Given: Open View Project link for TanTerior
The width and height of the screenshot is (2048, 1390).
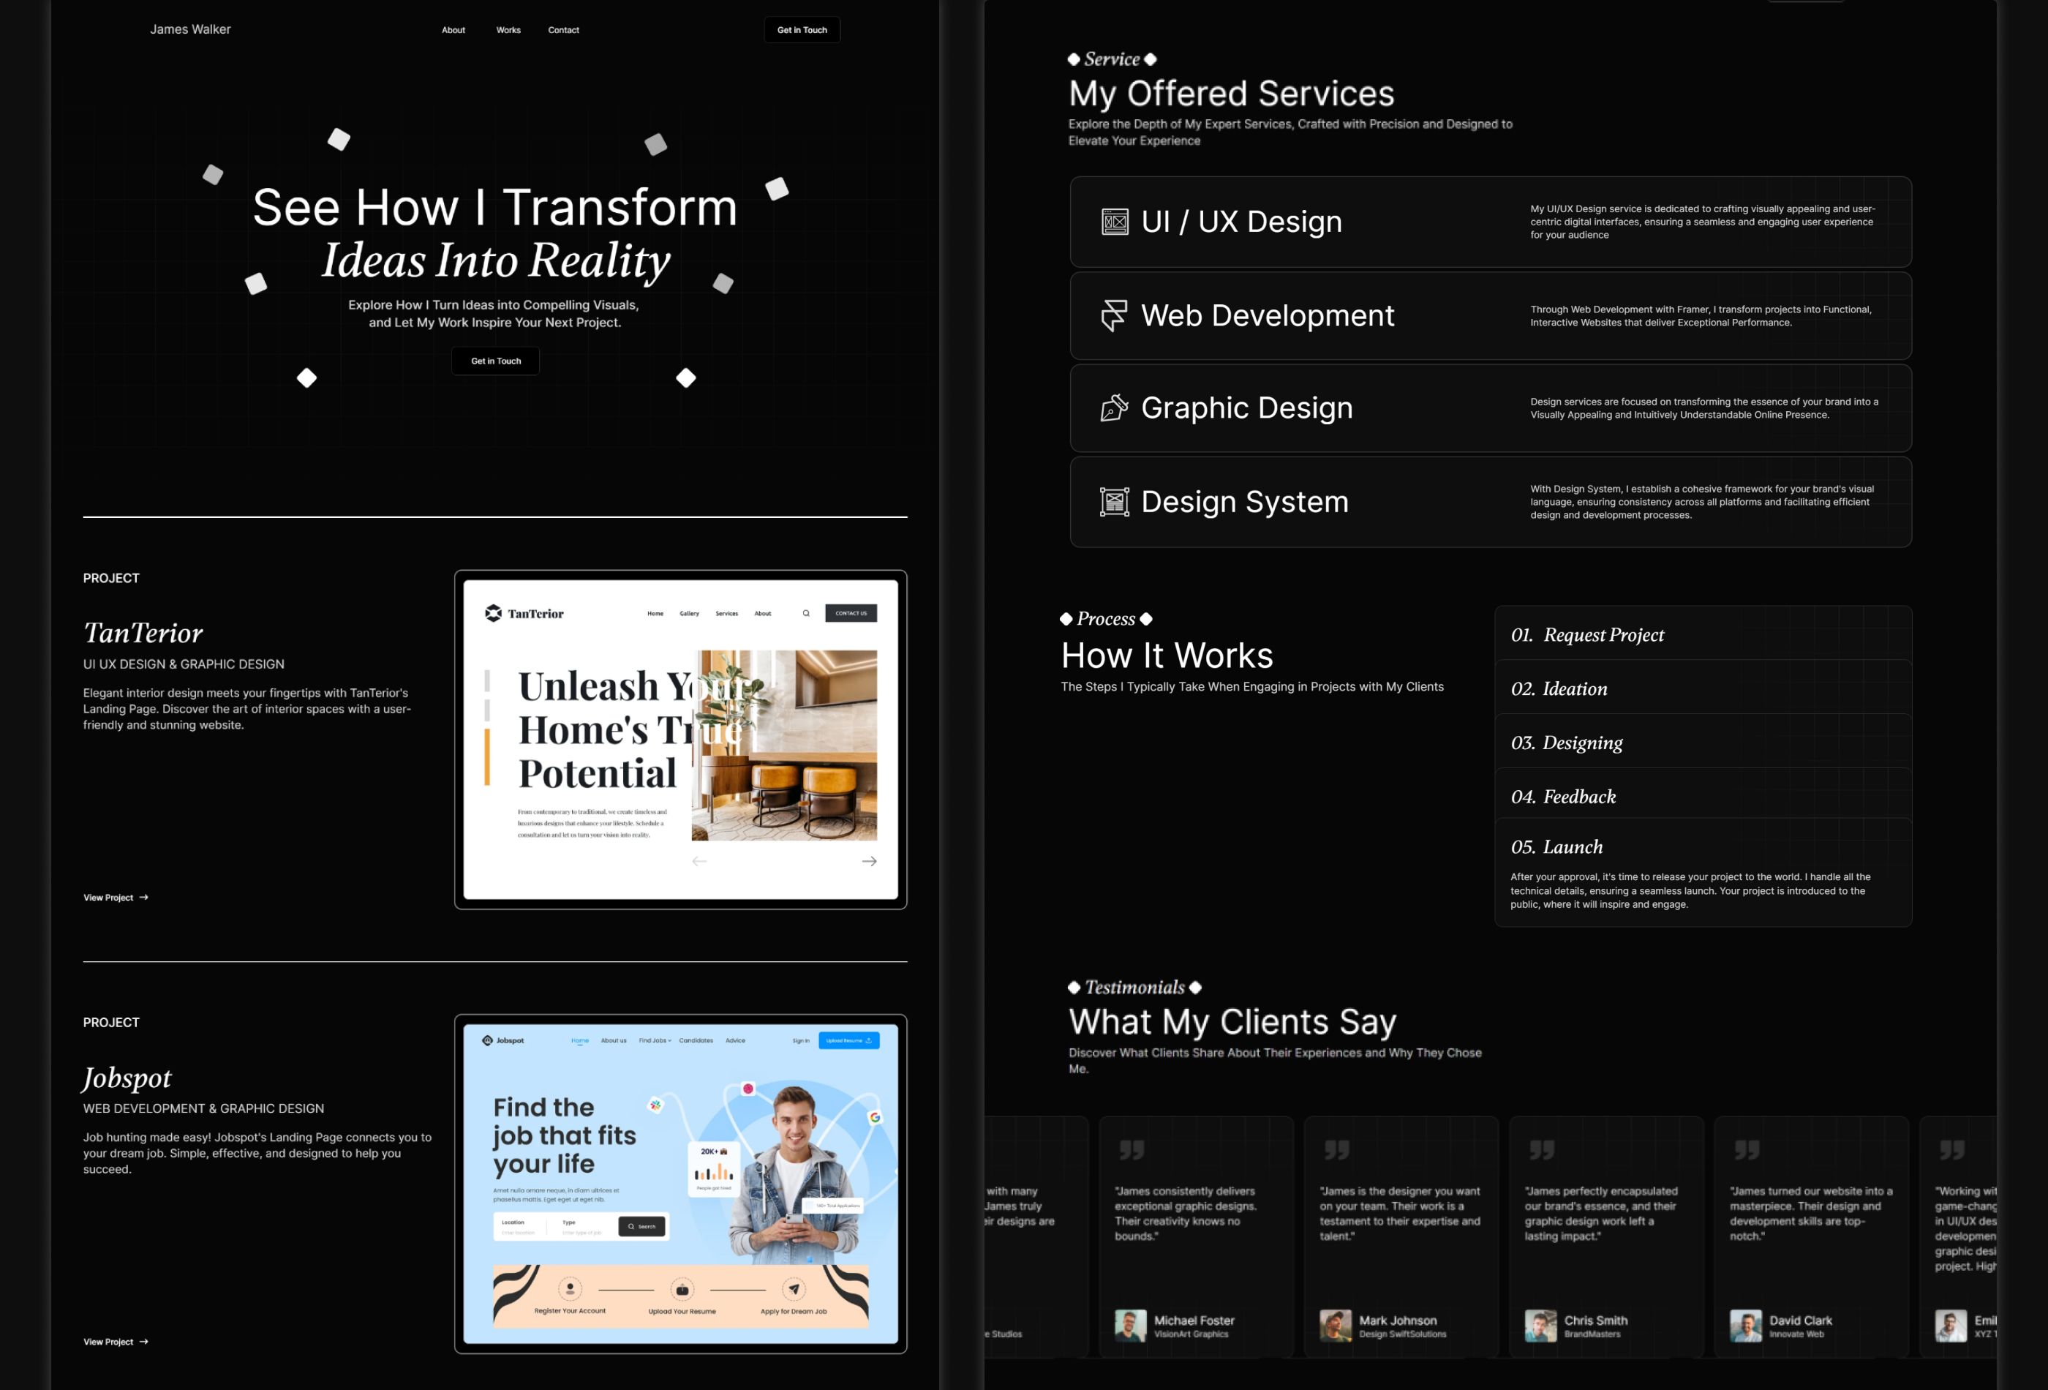Looking at the screenshot, I should 116,898.
